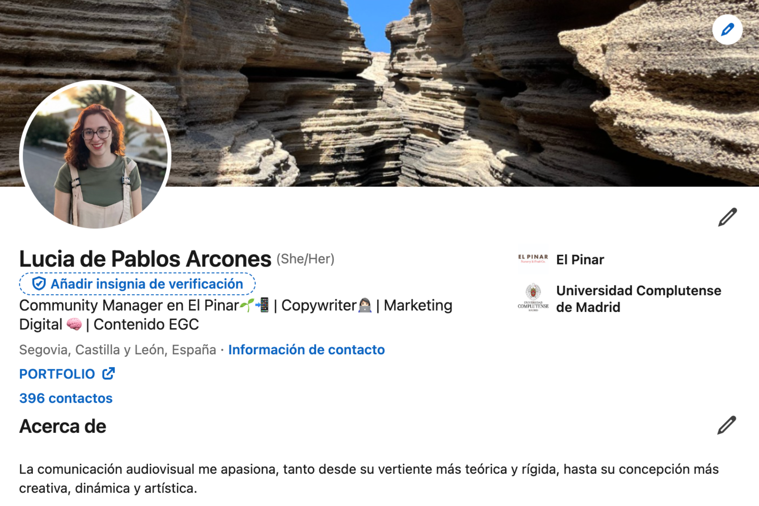Open El Pinar company name link
This screenshot has width=759, height=506.
point(580,260)
